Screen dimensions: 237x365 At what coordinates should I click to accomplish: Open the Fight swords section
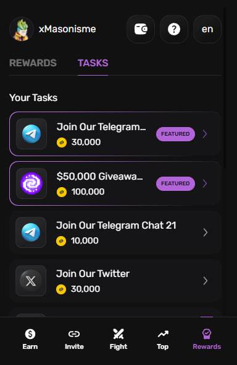click(118, 339)
